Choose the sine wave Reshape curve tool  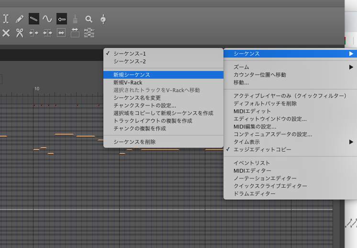coord(47,19)
